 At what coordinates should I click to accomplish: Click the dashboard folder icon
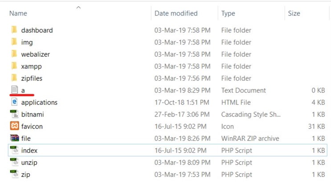14,30
